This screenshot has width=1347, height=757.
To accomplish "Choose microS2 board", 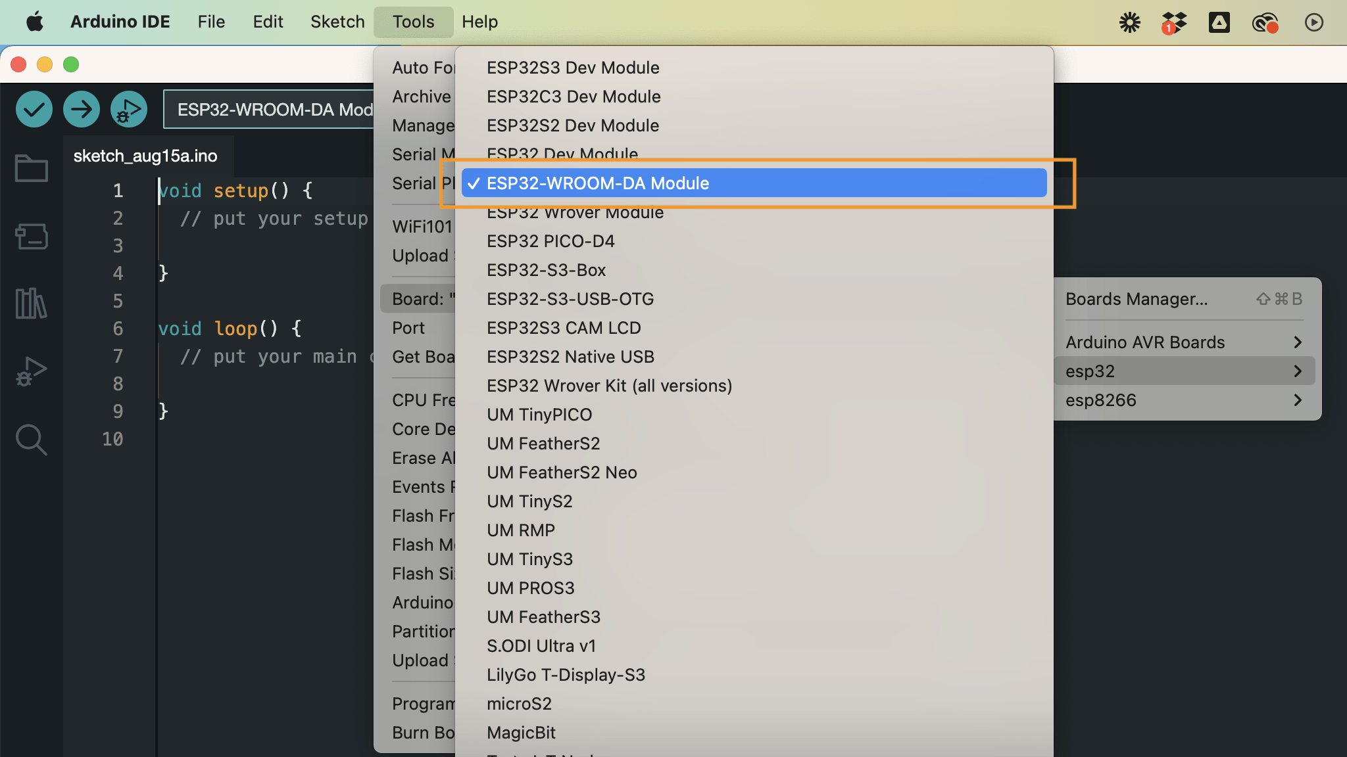I will 754,704.
